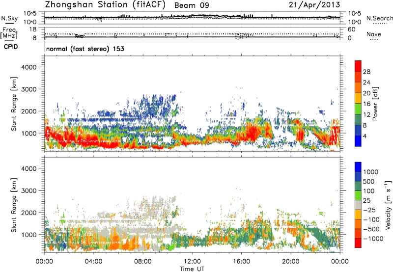Click the 'Power [dB]' colorbar label
393x272 pixels.
375,104
